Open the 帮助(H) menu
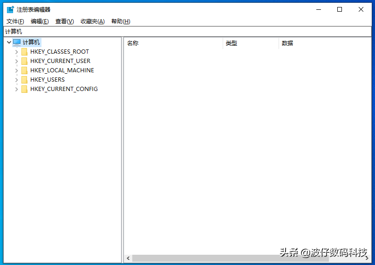Viewport: 375px width, 265px height. pyautogui.click(x=121, y=21)
